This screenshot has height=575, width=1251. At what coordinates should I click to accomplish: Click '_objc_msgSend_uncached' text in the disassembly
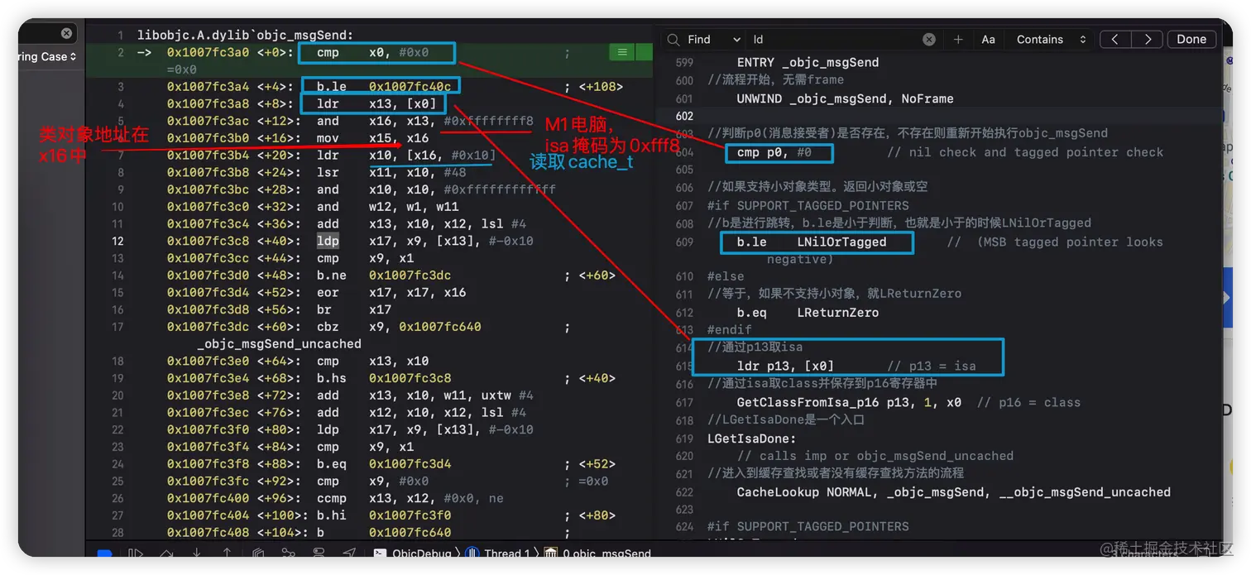pos(280,344)
